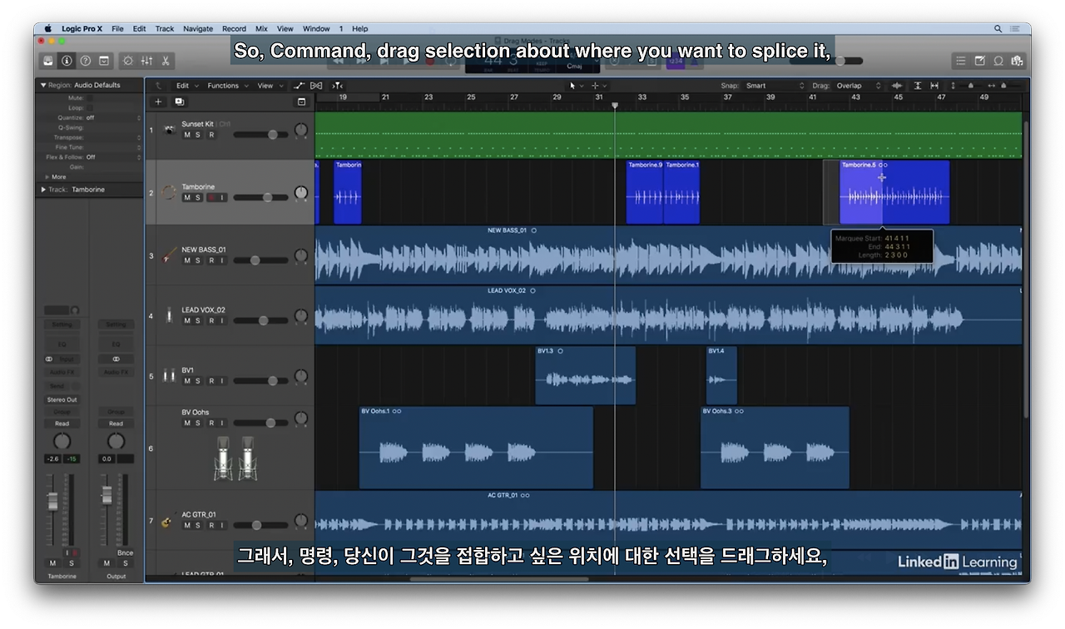
Task: Open the pointer tool menu dropdown
Action: pos(576,86)
